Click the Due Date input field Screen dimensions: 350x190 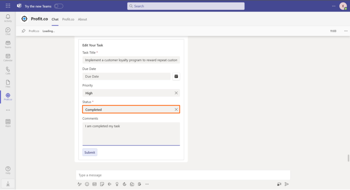coord(126,76)
